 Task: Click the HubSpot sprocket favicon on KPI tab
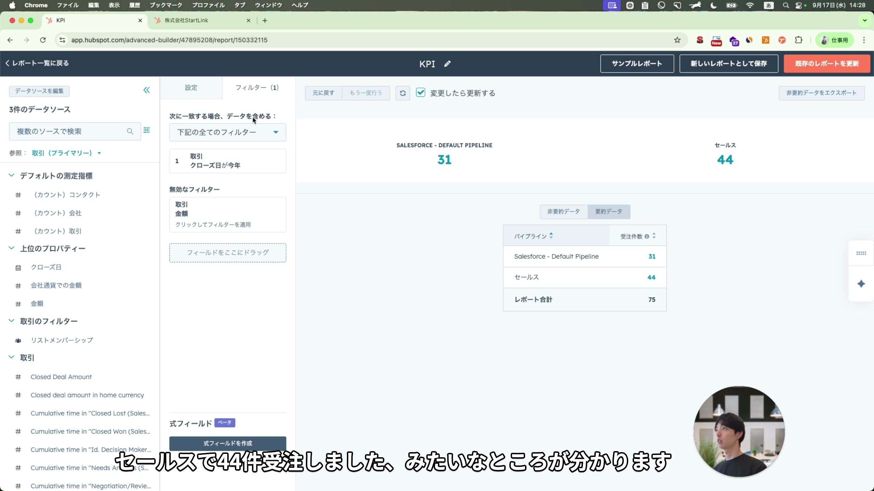(x=50, y=20)
